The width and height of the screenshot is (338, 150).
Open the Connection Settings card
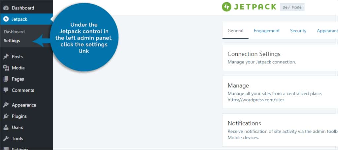pyautogui.click(x=280, y=57)
